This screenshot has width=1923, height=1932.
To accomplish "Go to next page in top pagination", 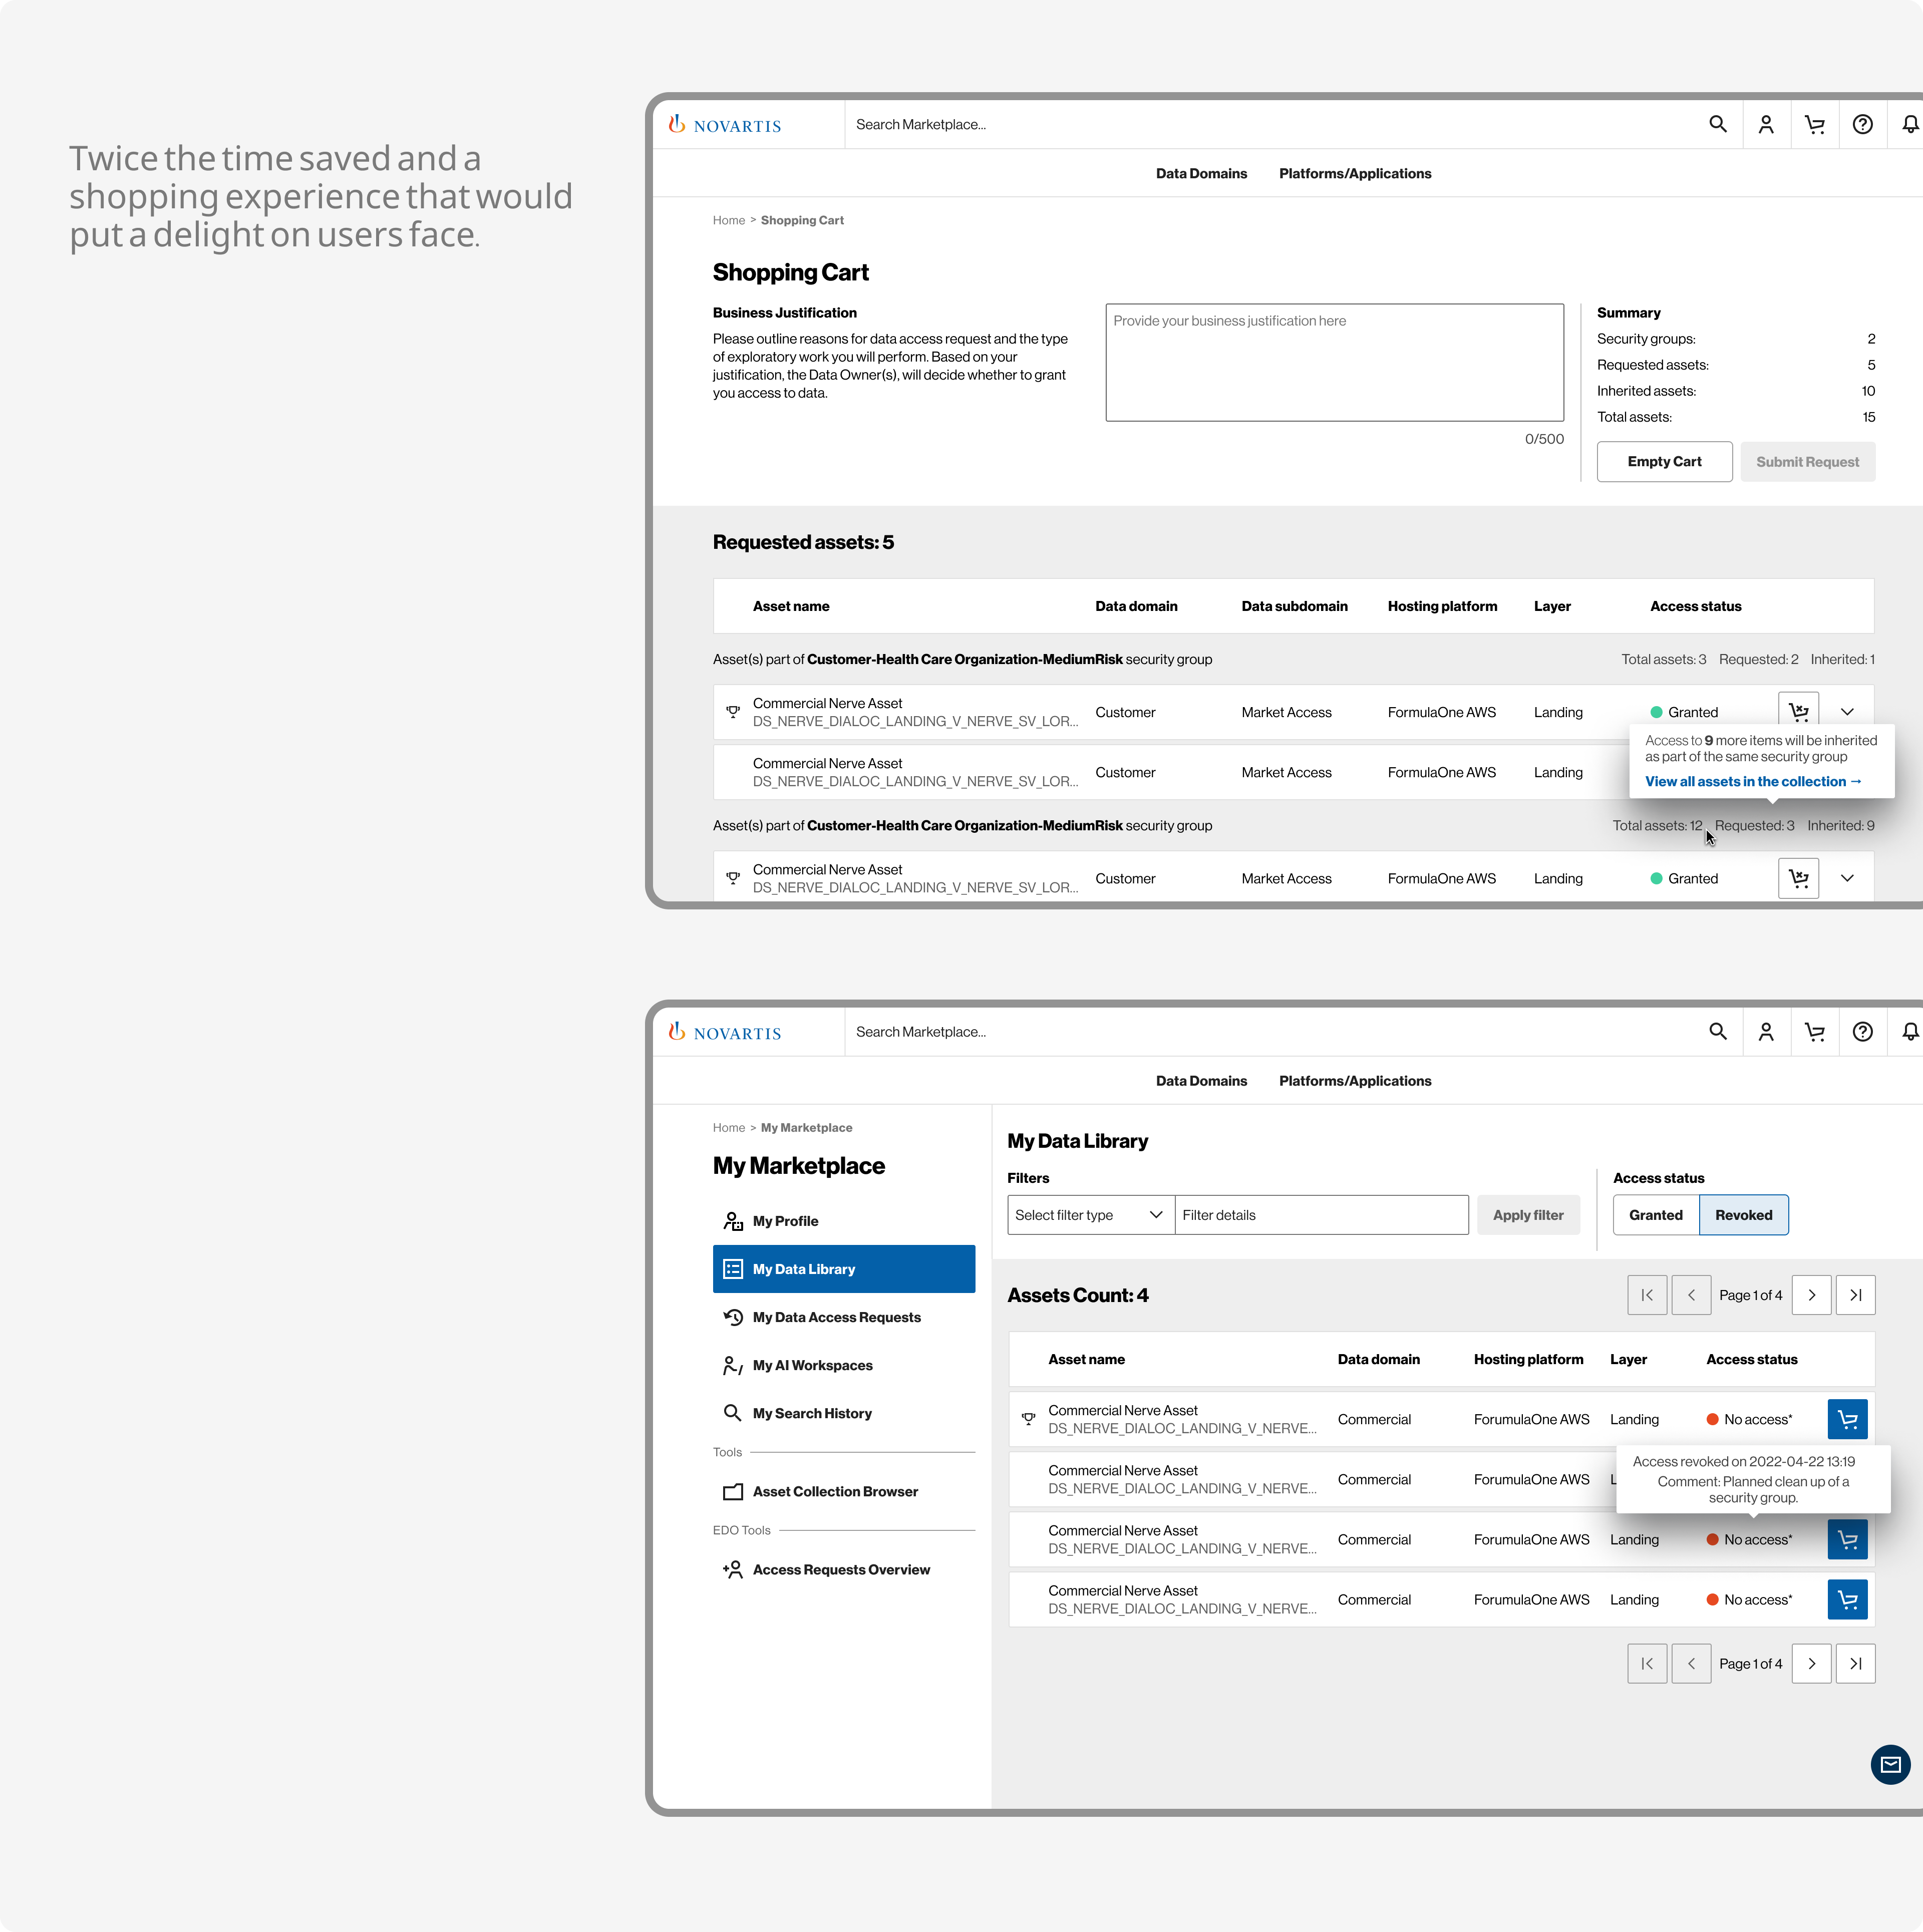I will pyautogui.click(x=1811, y=1295).
